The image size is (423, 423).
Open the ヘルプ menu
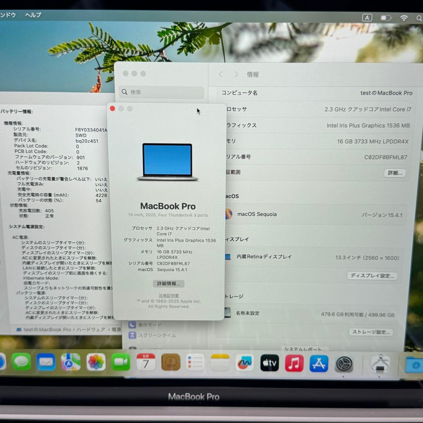(x=33, y=15)
